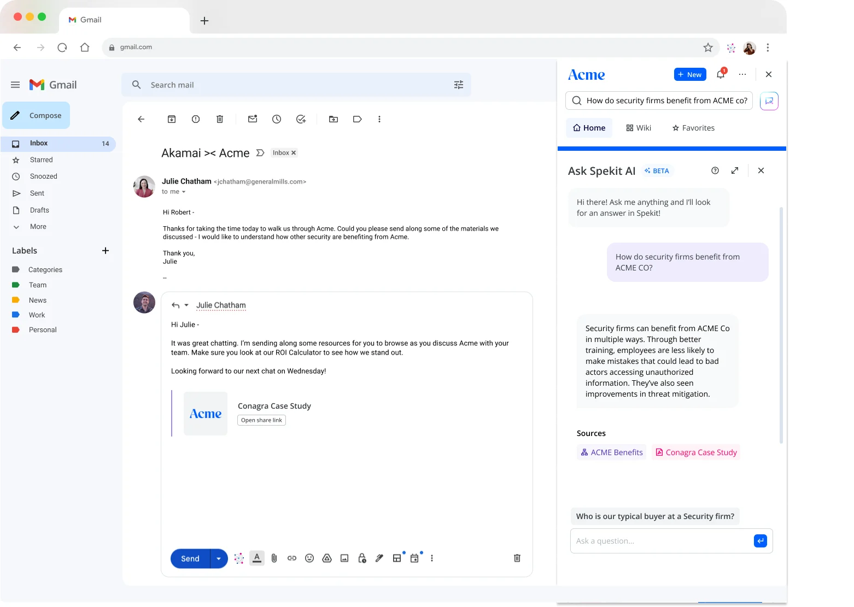Image resolution: width=854 pixels, height=607 pixels.
Task: Insert files using Google Drive
Action: coord(327,558)
